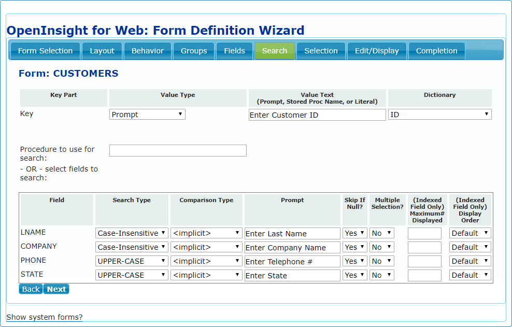This screenshot has width=512, height=327.
Task: Open LNAME Display Order dropdown
Action: tap(470, 233)
